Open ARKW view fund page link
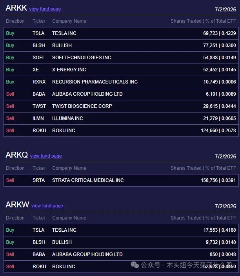The width and height of the screenshot is (240, 276). click(47, 206)
